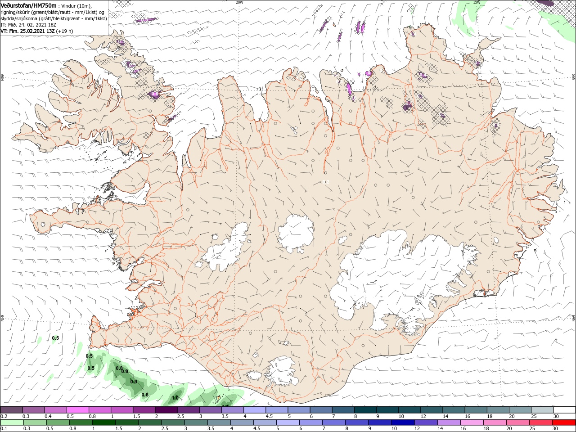The image size is (576, 432).
Task: Pick the deepest blue 10 swatch in bottom row
Action: (403, 423)
